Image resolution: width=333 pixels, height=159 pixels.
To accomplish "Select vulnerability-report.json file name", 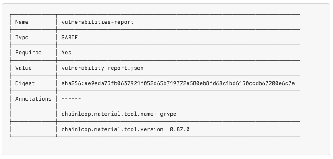I will pyautogui.click(x=103, y=68).
